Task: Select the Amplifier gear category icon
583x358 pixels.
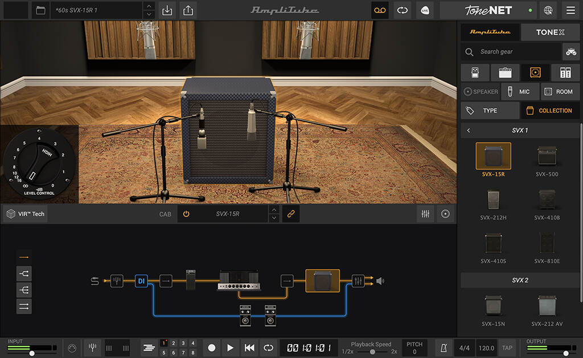Action: [x=505, y=72]
